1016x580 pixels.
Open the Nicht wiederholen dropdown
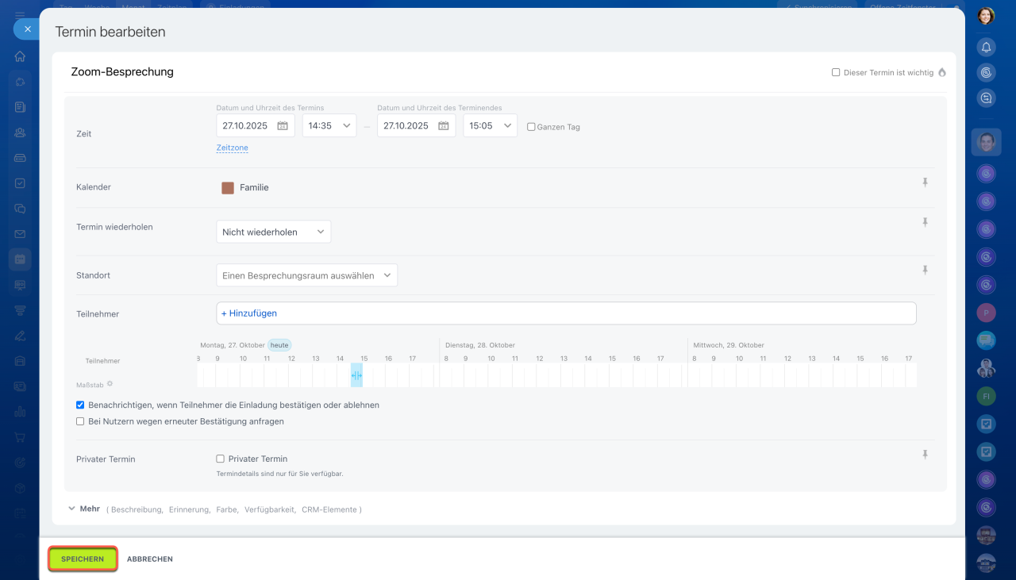[273, 232]
